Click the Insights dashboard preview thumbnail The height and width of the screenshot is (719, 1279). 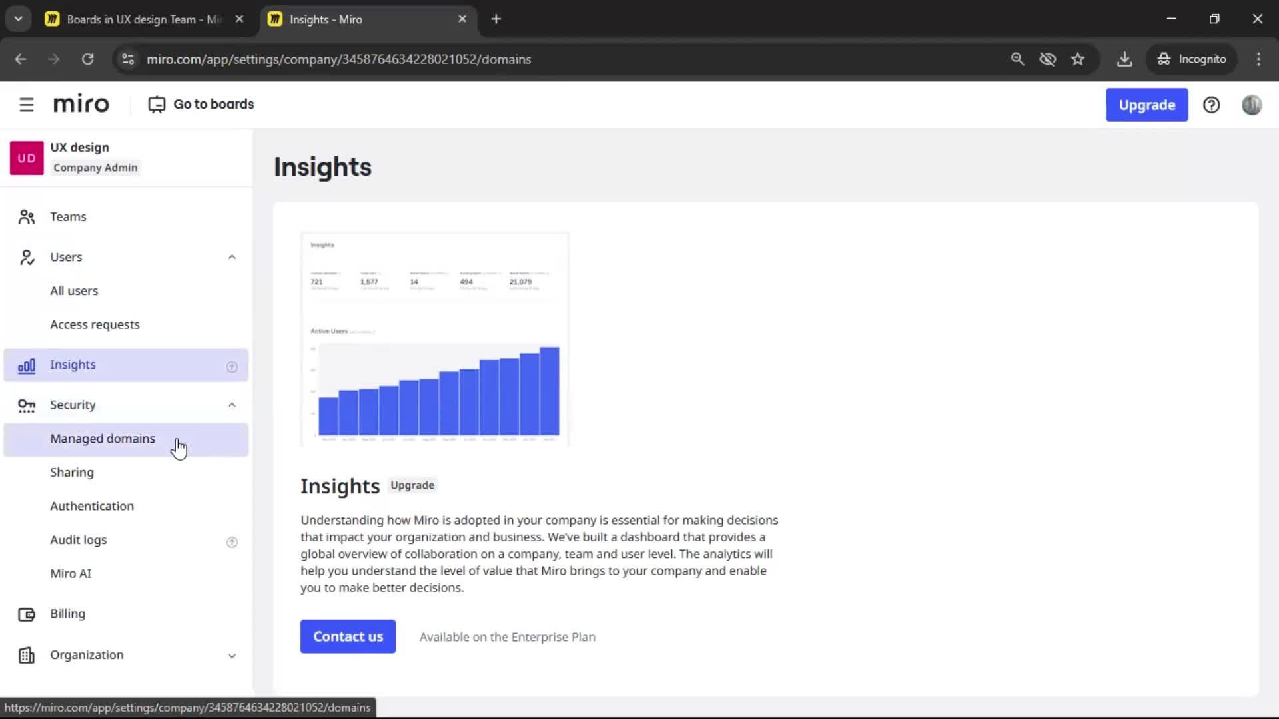point(435,340)
